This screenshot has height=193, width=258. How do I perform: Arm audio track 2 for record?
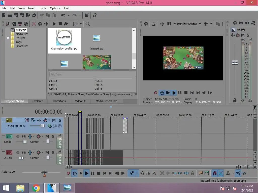(18, 136)
